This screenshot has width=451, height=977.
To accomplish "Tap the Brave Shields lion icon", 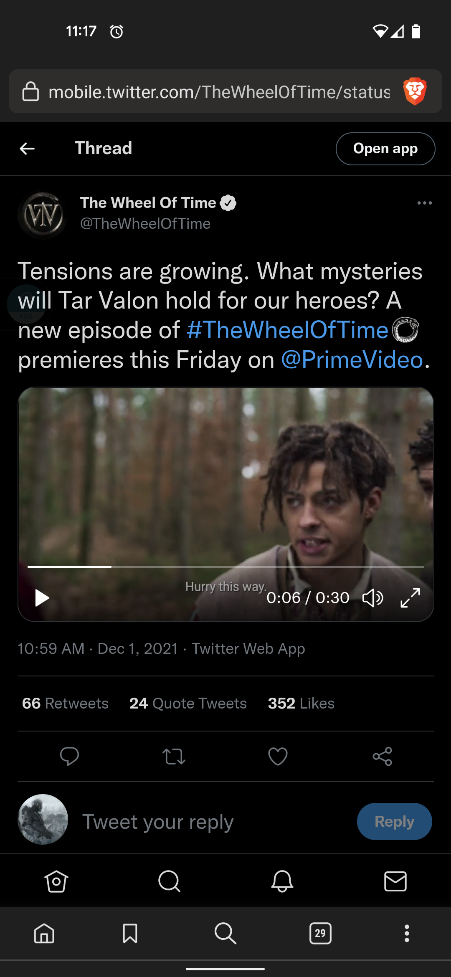I will [x=415, y=91].
